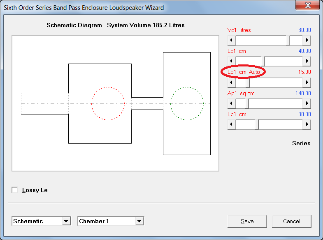Click the Lp1 cm slider thumb
The height and width of the screenshot is (240, 323).
tap(257, 124)
